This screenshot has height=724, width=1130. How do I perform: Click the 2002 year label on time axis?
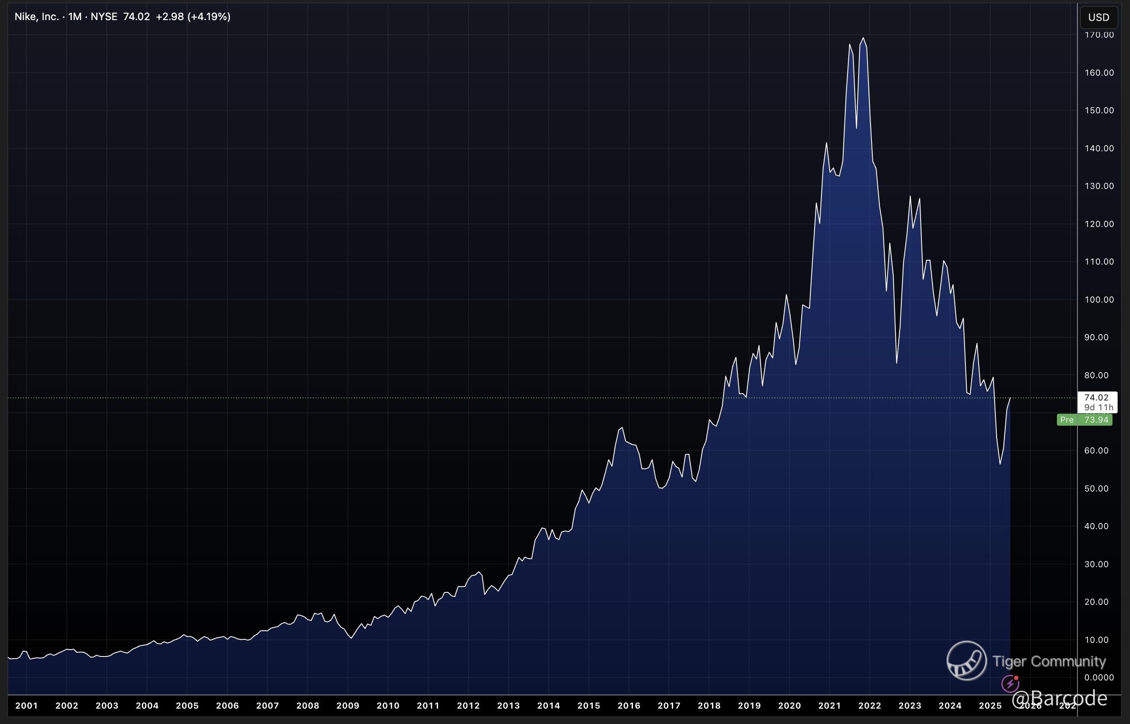click(x=67, y=706)
